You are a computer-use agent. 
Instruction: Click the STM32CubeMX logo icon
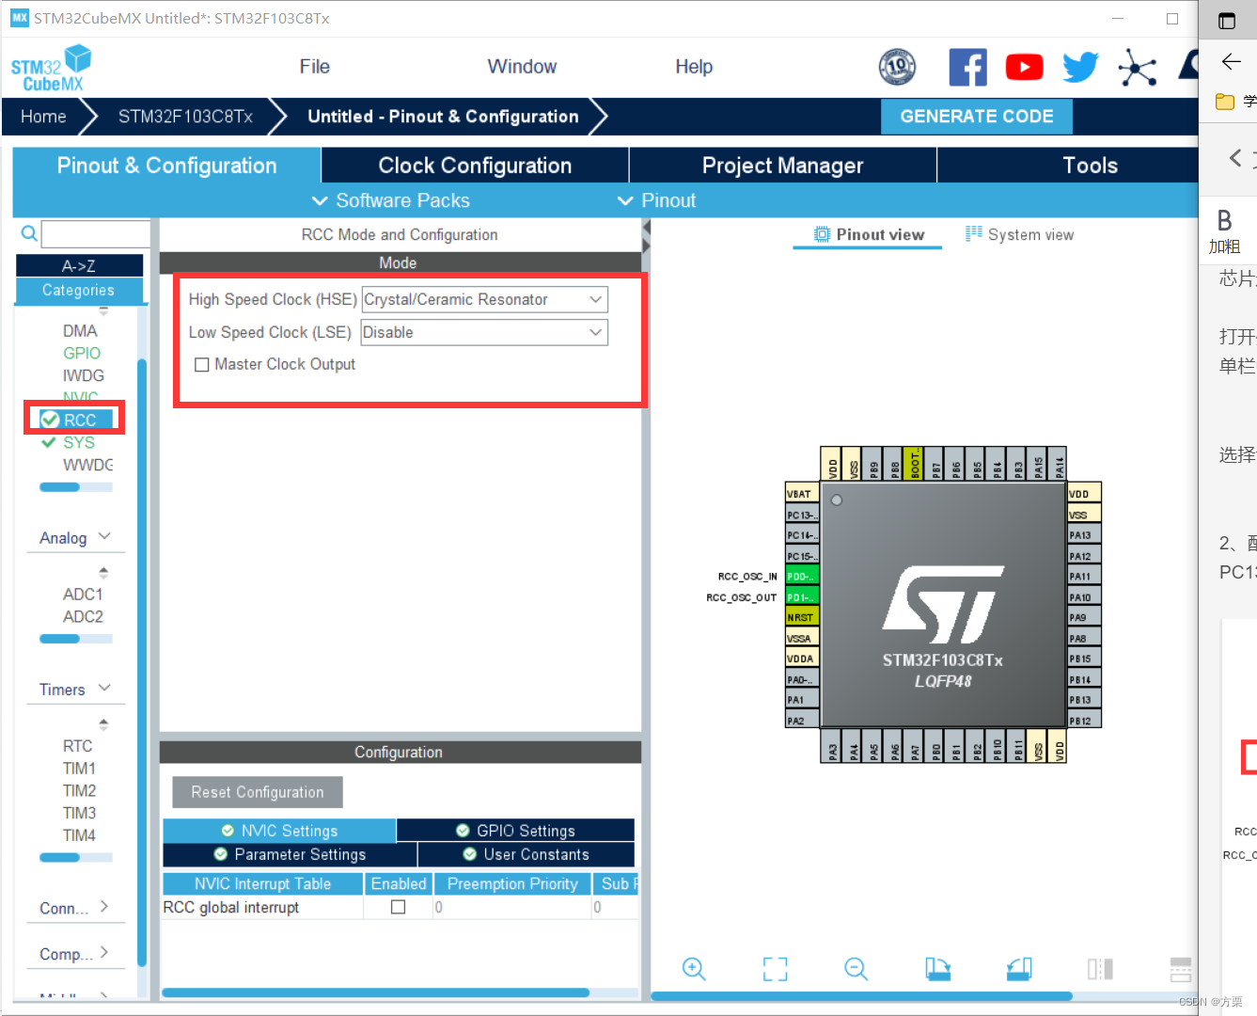point(52,68)
